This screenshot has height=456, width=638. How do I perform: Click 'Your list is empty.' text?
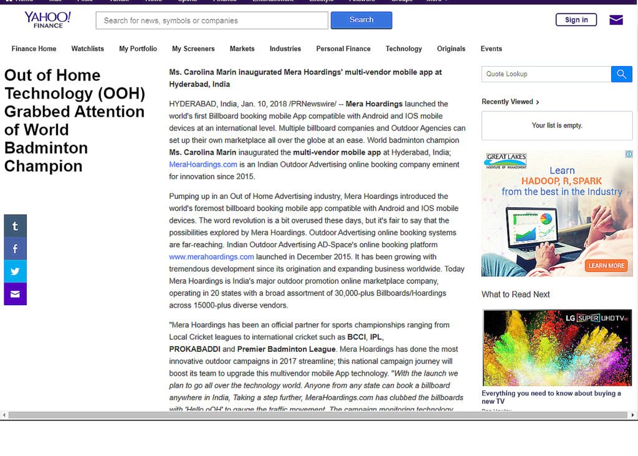point(556,125)
